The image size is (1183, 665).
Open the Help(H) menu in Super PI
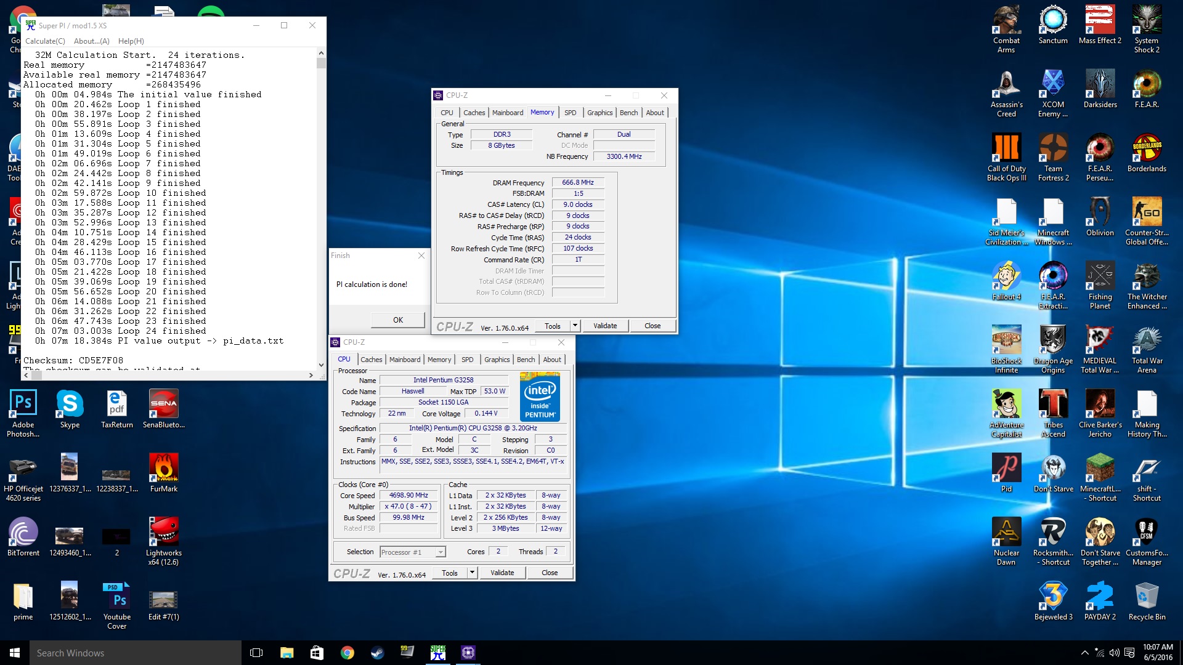(x=131, y=41)
